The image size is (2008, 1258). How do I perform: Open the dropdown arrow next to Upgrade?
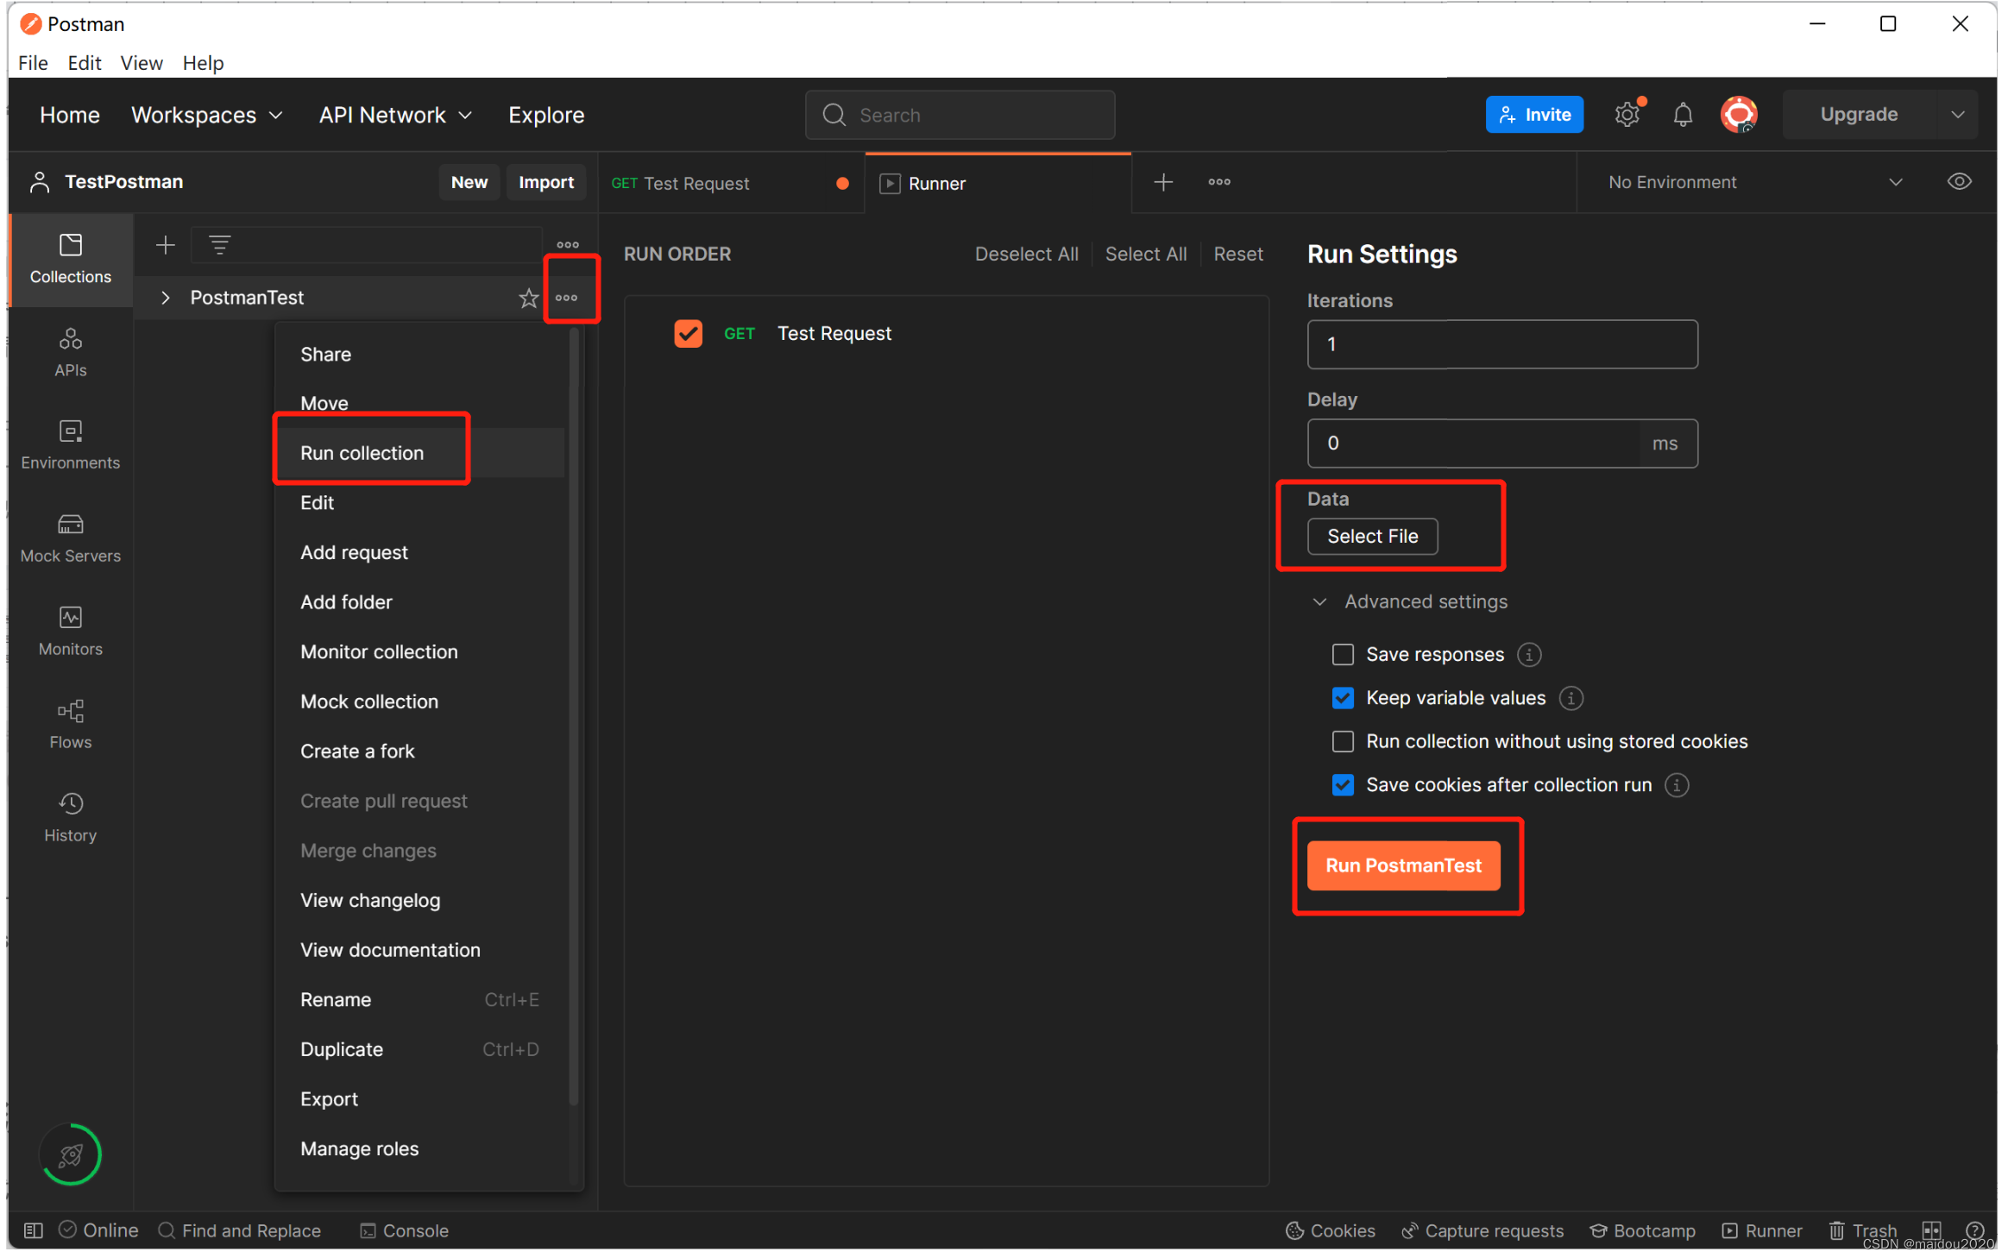coord(1958,115)
